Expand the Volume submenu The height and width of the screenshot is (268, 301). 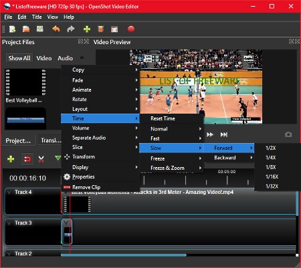click(100, 128)
